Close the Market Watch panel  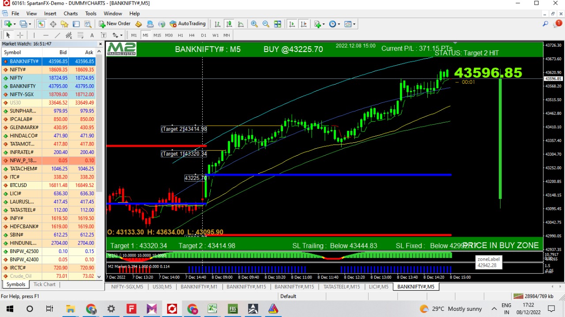pyautogui.click(x=101, y=44)
